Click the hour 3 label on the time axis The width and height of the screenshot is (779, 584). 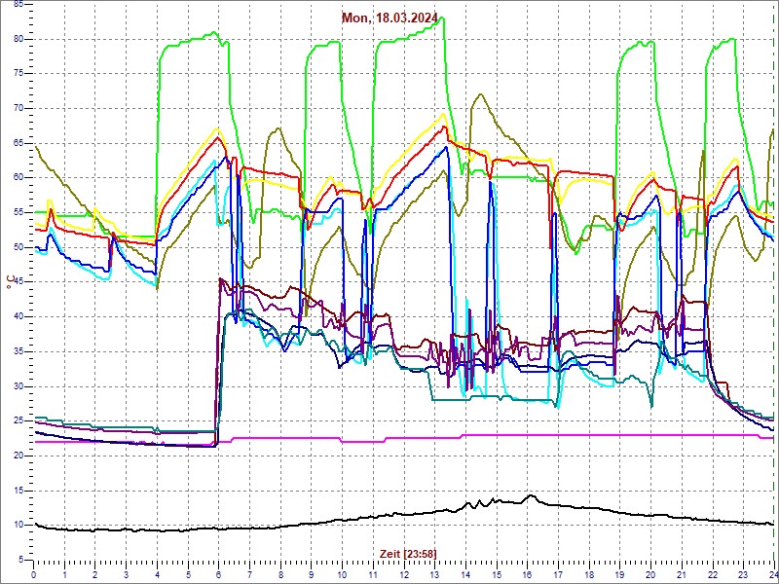click(127, 575)
